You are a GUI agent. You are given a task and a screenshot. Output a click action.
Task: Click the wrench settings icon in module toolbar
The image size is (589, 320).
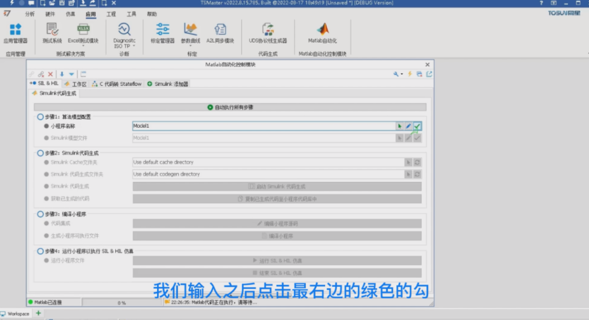pos(396,74)
